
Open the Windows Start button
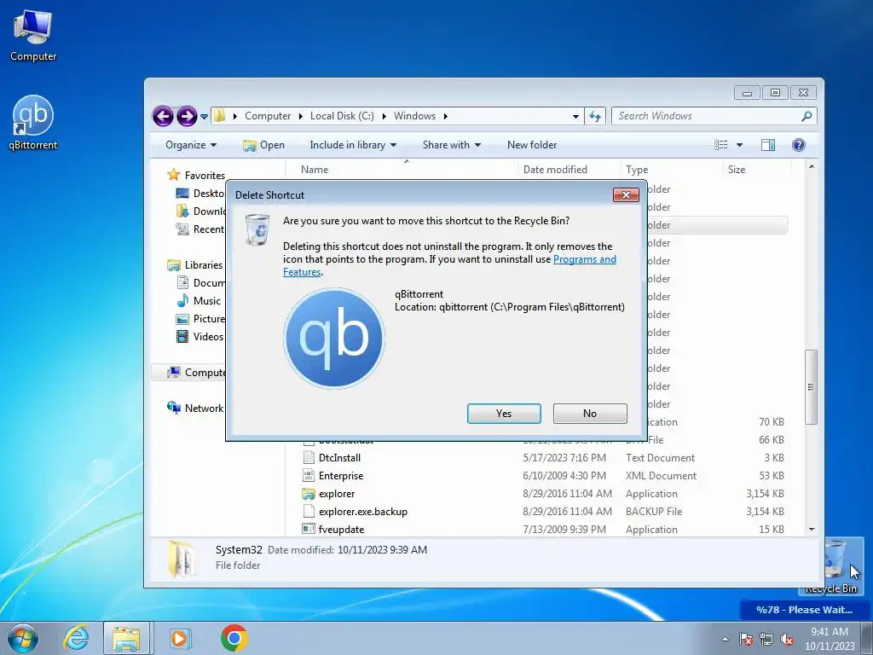click(x=22, y=638)
